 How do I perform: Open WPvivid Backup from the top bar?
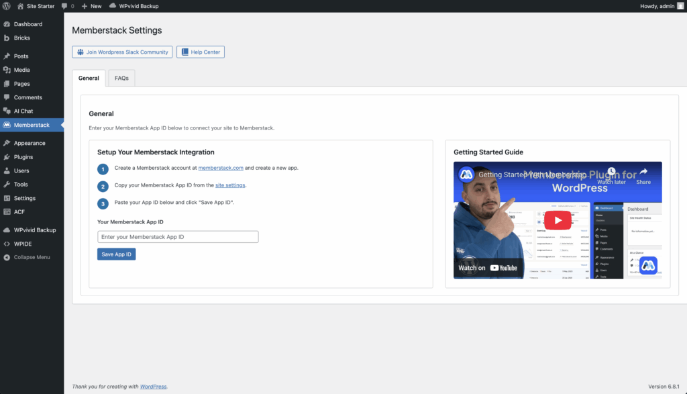(134, 6)
